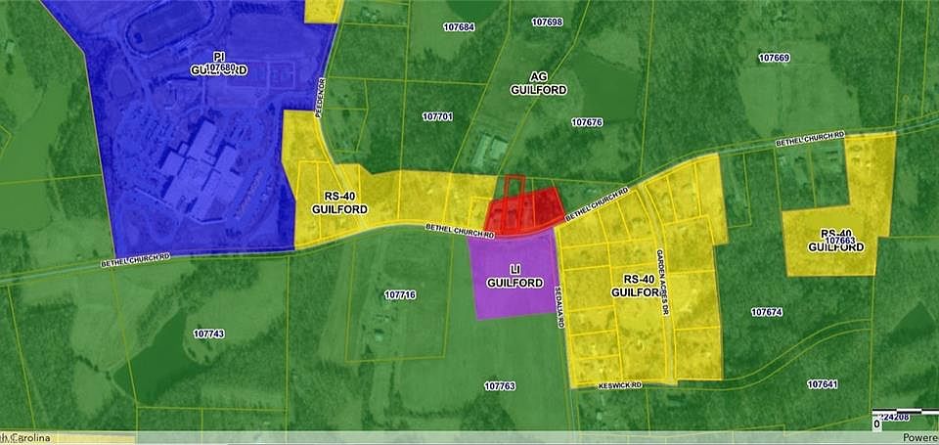
Task: Select parcel 107669 in the northeast
Action: (x=774, y=58)
